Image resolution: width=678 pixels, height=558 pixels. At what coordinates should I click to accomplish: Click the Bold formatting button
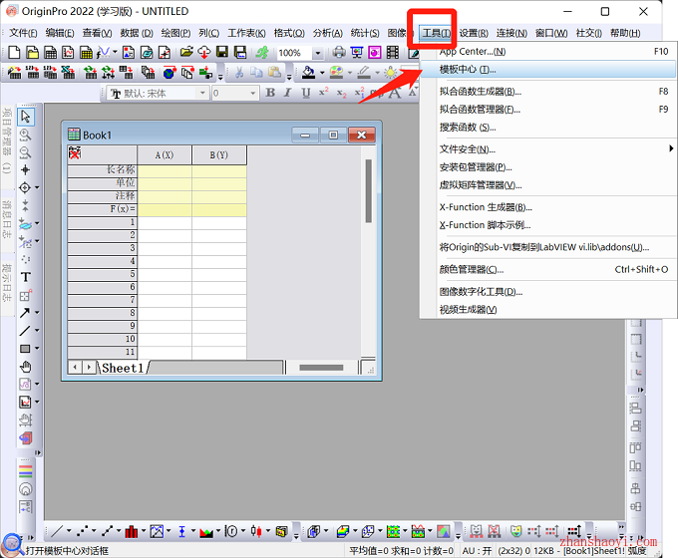coord(270,93)
